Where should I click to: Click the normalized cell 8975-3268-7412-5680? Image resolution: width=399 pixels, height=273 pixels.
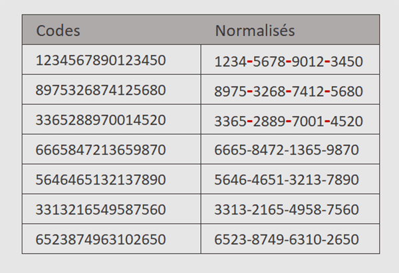[289, 92]
